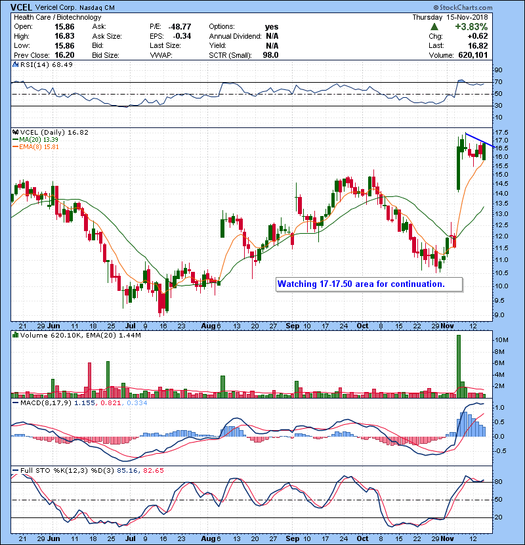Screen dimensions: 525x545
Task: Click the Options value yes
Action: tap(272, 27)
